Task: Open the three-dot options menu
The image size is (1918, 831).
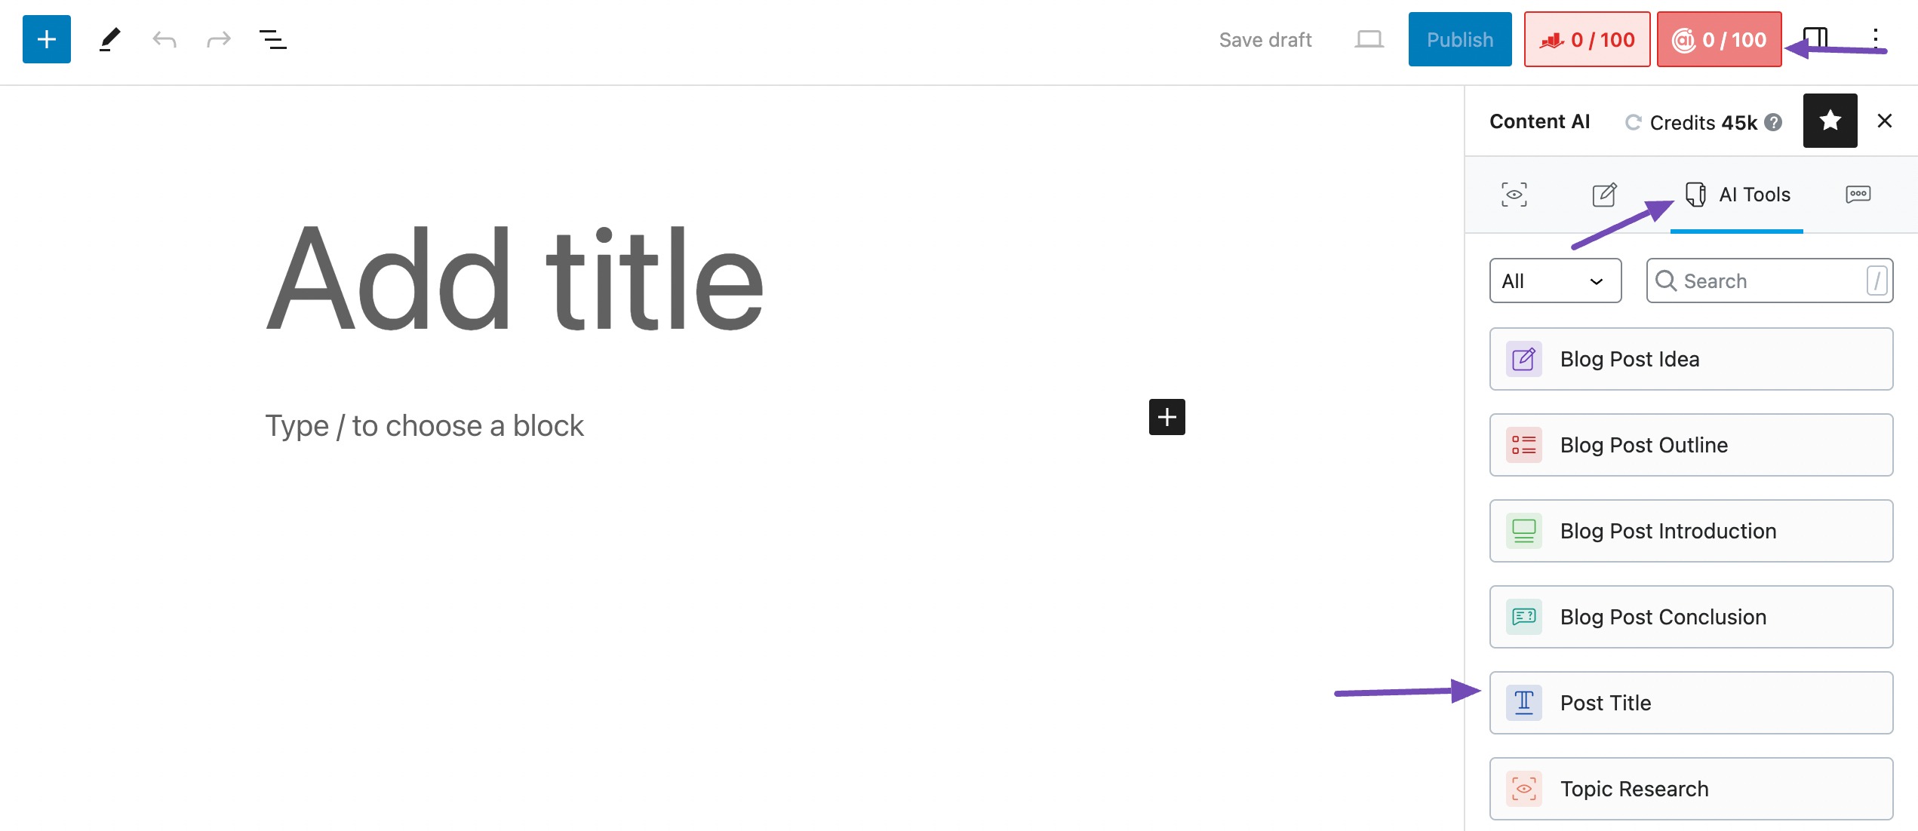Action: coord(1875,39)
